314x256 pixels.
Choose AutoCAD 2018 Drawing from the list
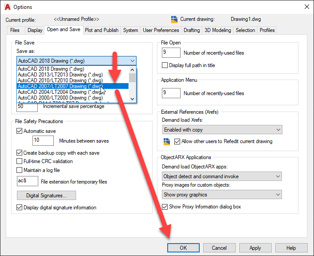point(72,69)
